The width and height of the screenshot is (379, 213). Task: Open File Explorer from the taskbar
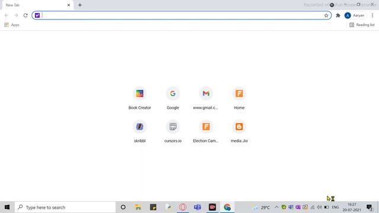tap(138, 207)
